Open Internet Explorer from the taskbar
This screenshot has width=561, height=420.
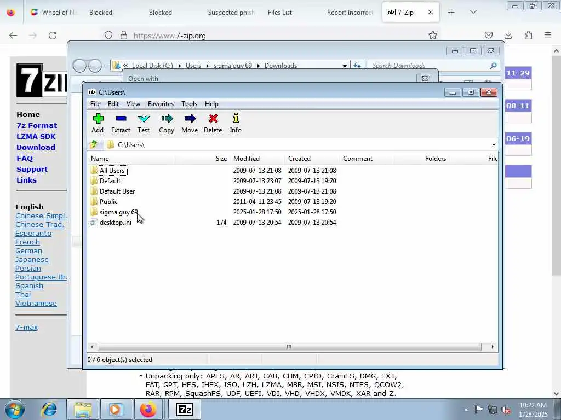[49, 409]
